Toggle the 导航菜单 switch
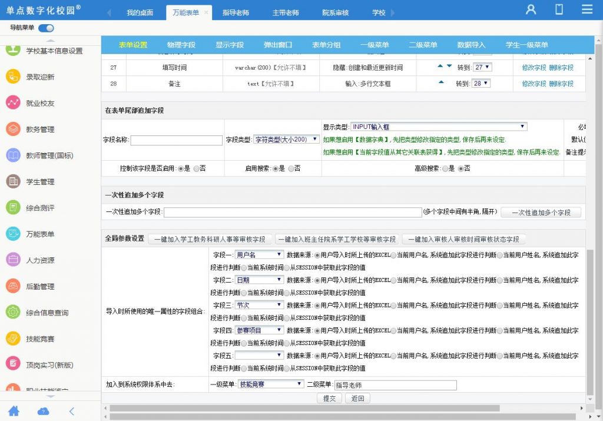The height and width of the screenshot is (421, 603). (46, 28)
